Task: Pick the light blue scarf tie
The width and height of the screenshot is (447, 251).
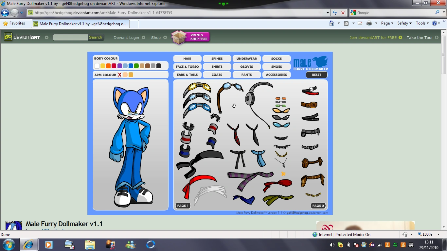Action: coord(259,158)
